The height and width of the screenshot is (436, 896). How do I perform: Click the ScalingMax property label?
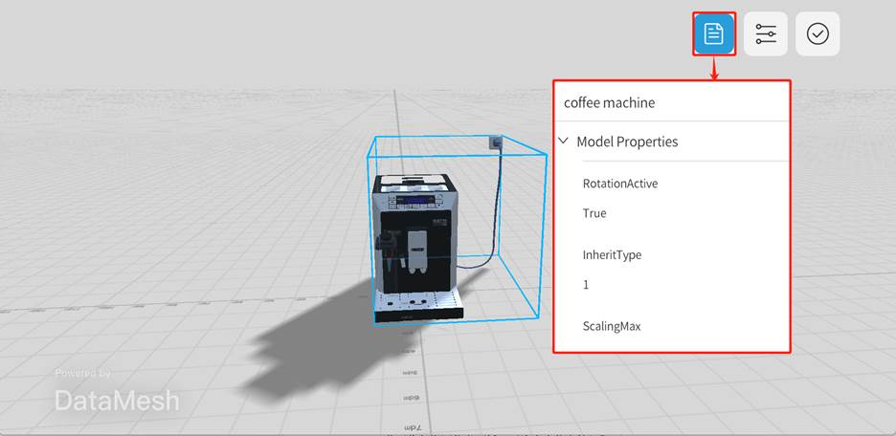[611, 326]
